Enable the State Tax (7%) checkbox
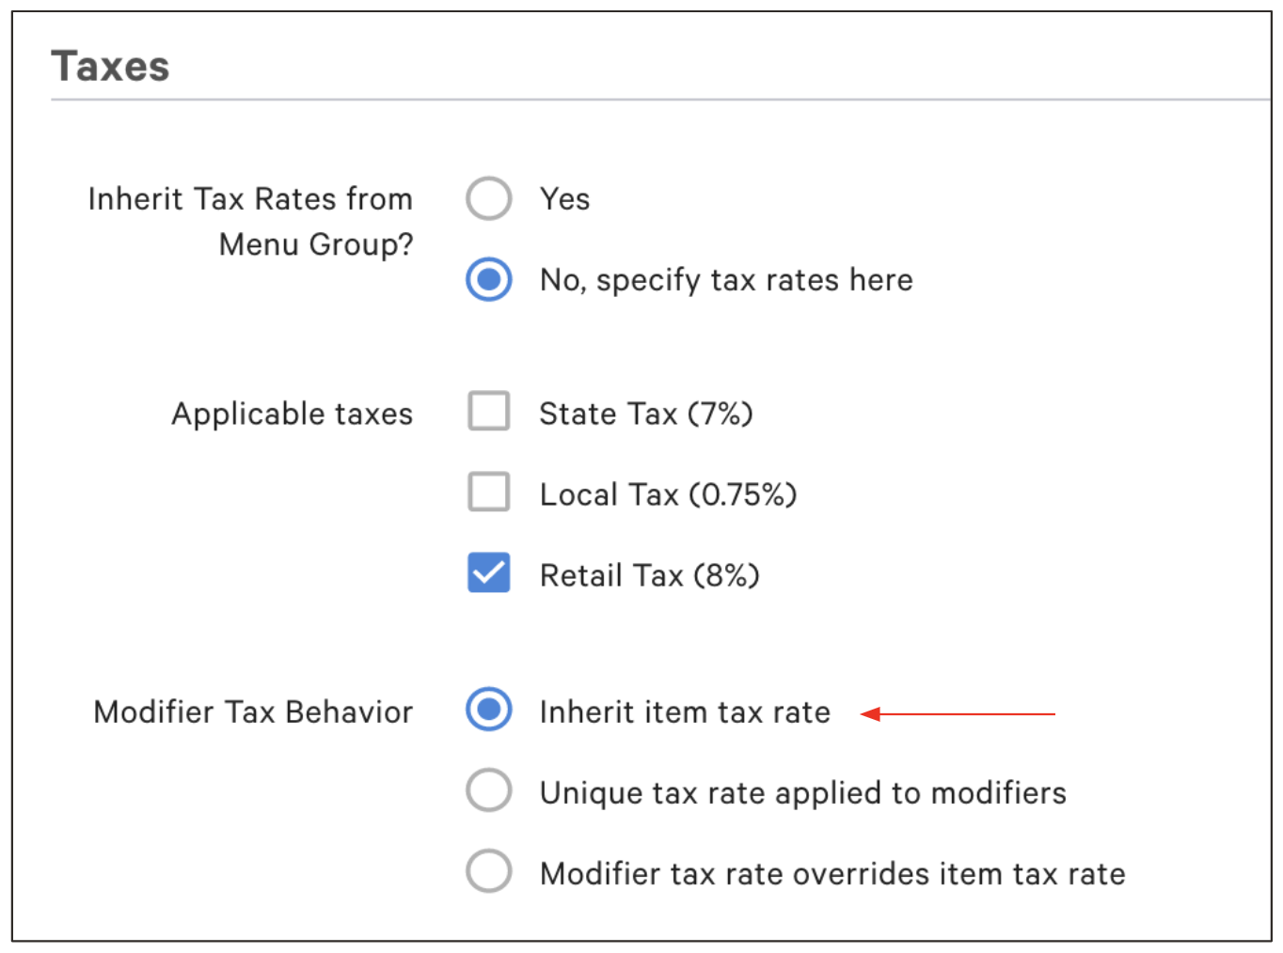The height and width of the screenshot is (953, 1283). click(488, 412)
